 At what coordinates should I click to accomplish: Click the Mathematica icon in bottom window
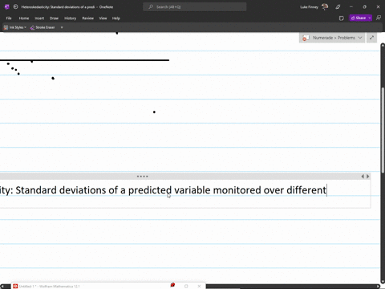tap(15, 286)
